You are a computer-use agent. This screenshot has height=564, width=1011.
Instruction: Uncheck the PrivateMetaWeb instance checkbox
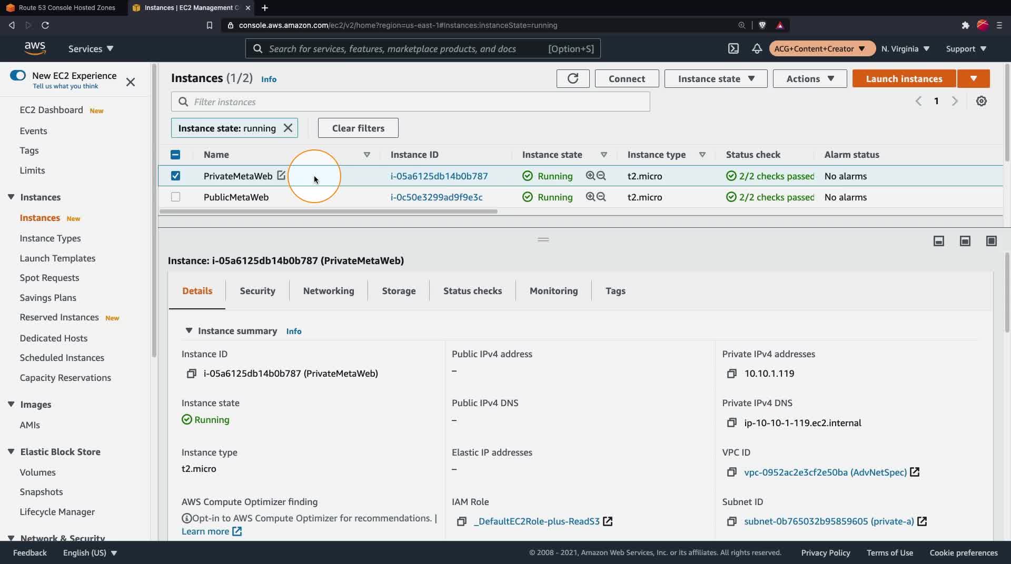coord(175,176)
